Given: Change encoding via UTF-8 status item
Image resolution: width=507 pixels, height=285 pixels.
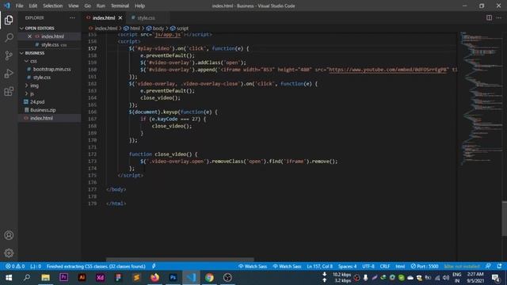Looking at the screenshot, I should pyautogui.click(x=368, y=266).
